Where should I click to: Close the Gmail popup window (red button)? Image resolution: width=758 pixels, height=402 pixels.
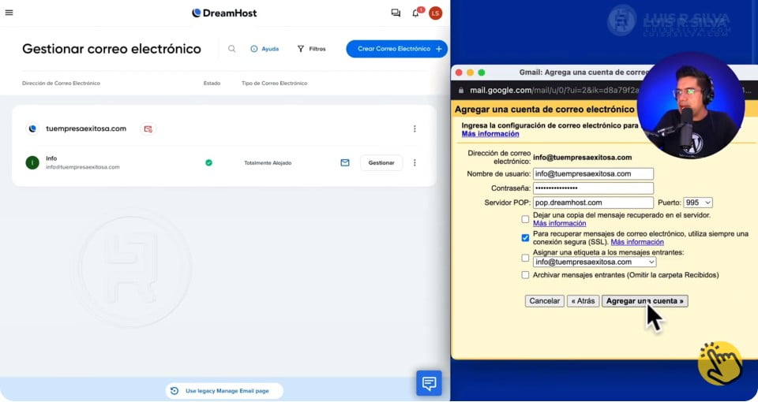[459, 73]
